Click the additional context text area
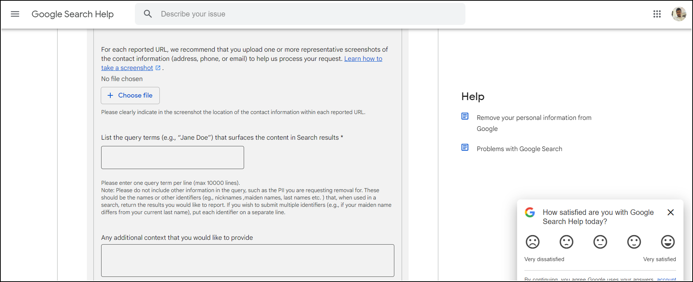Image resolution: width=693 pixels, height=282 pixels. (248, 260)
